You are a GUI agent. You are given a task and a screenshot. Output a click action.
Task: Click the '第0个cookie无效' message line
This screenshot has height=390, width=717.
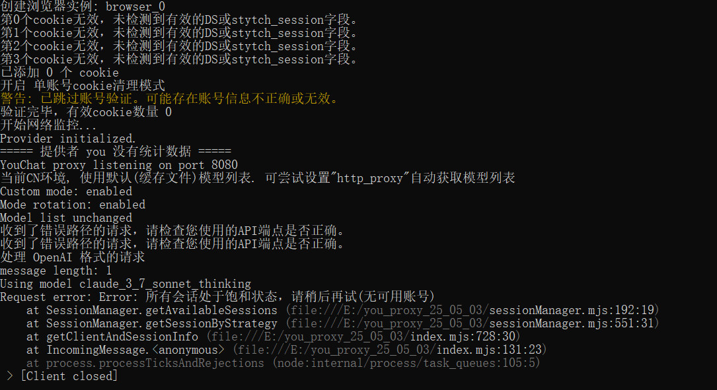[178, 20]
